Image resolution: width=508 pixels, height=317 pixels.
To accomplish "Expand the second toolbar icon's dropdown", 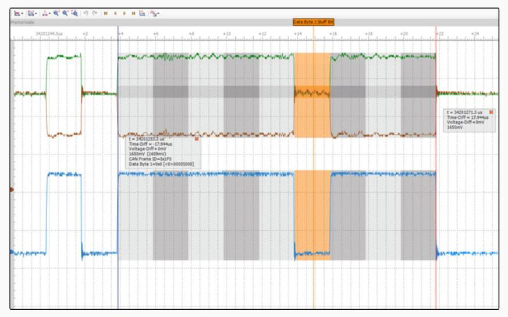I will [36, 14].
